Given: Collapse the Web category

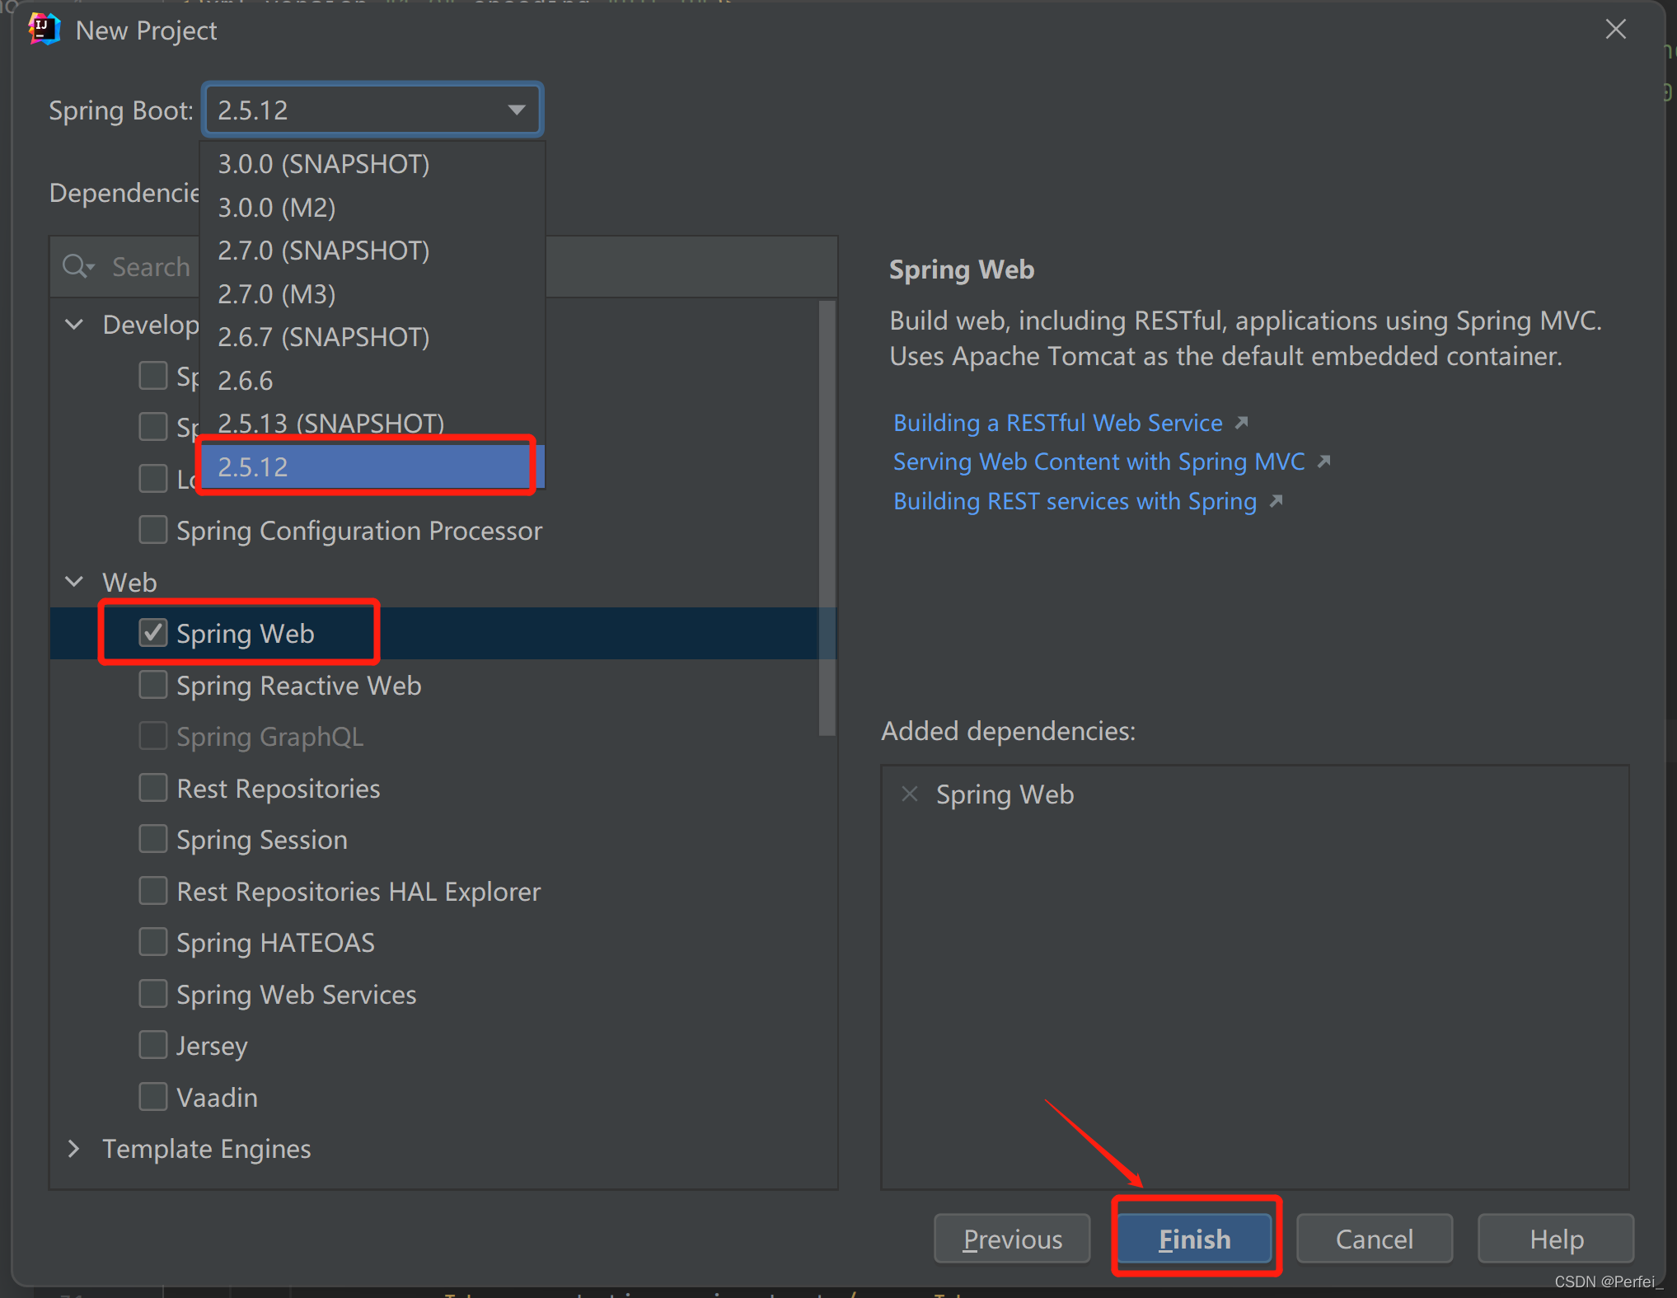Looking at the screenshot, I should [74, 582].
